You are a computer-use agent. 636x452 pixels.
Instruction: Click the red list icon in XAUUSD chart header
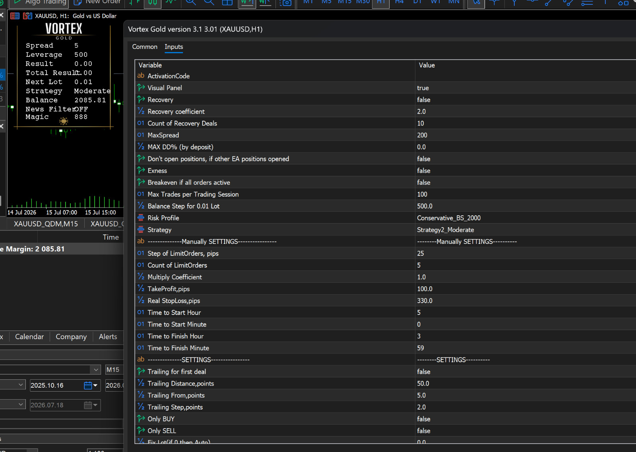[x=15, y=16]
